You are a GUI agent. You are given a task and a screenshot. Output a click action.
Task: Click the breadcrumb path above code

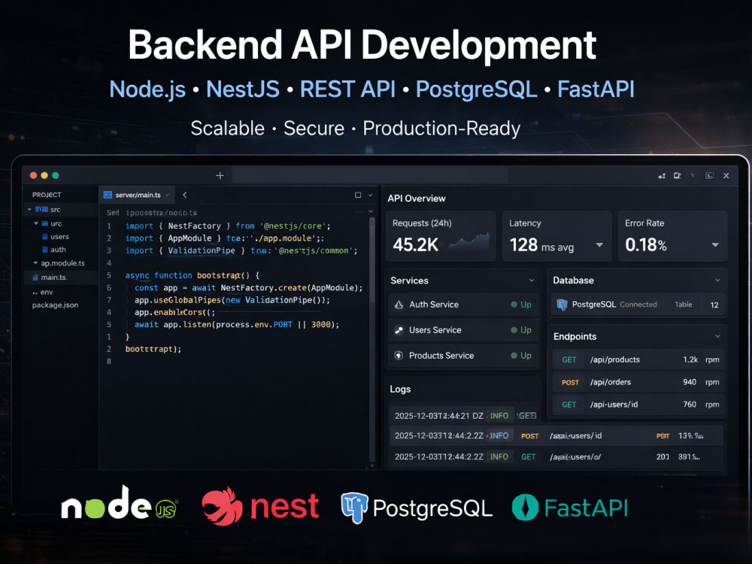[152, 213]
